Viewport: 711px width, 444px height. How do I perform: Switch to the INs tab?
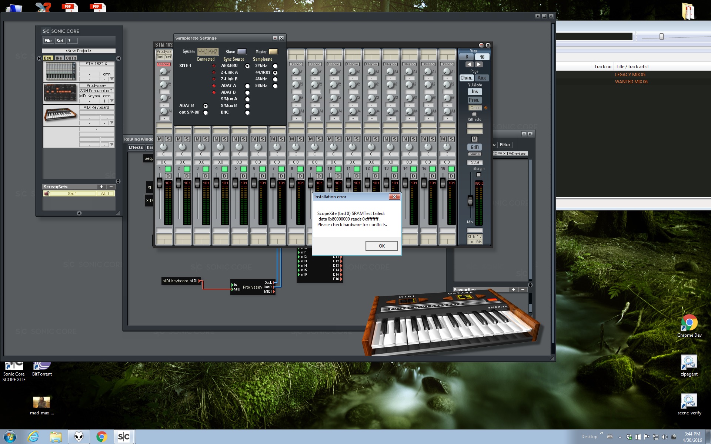(x=59, y=58)
